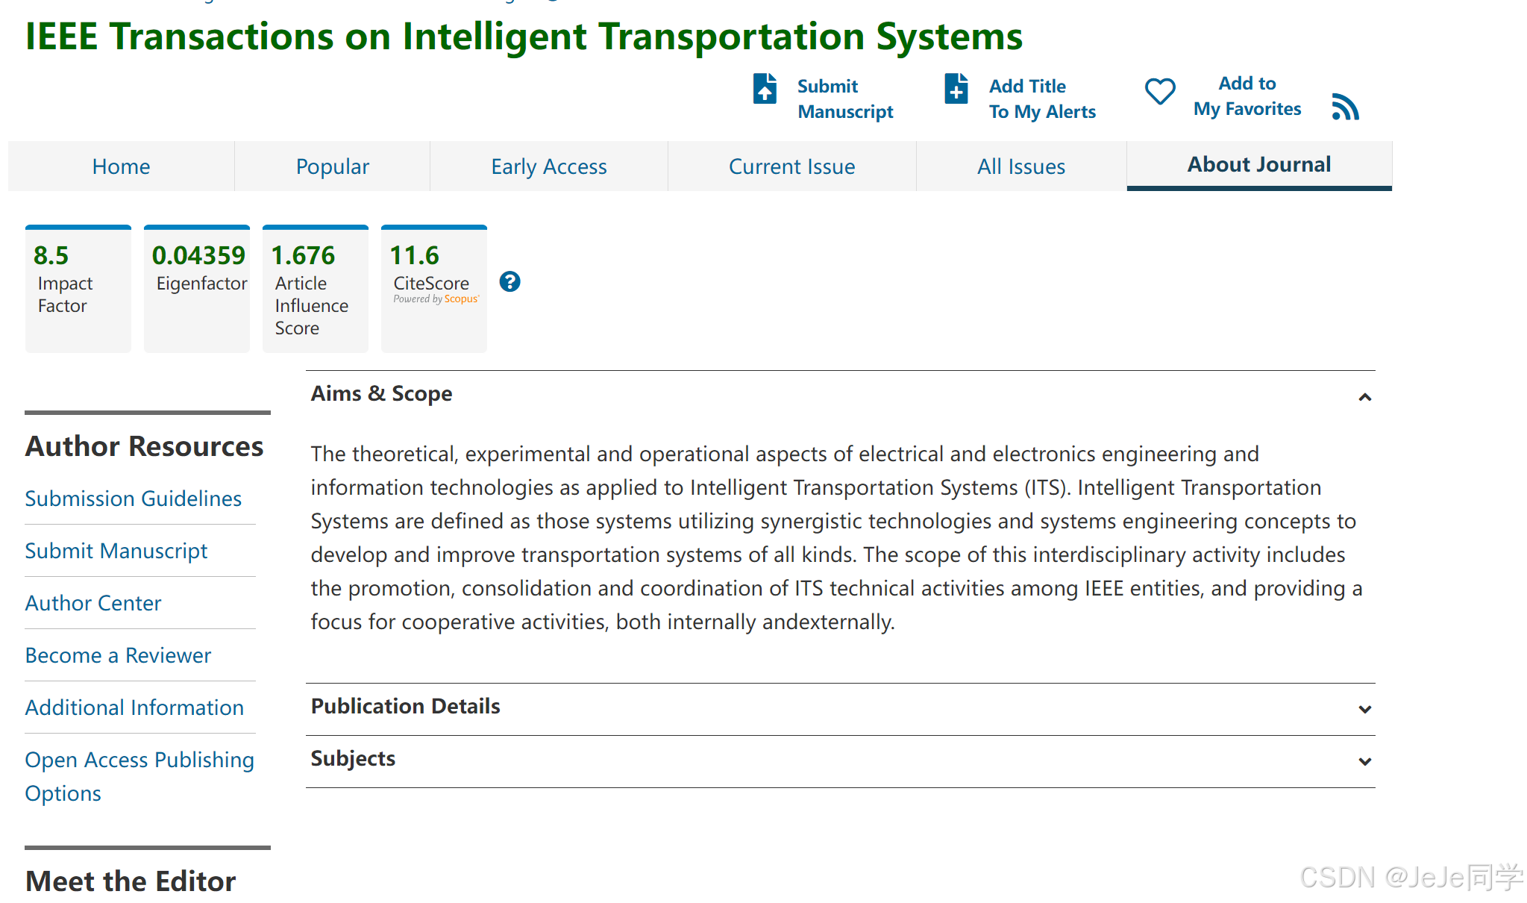1527x903 pixels.
Task: Go to the Current Issue tab
Action: click(791, 166)
